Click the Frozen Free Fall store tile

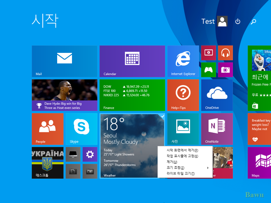[259, 78]
